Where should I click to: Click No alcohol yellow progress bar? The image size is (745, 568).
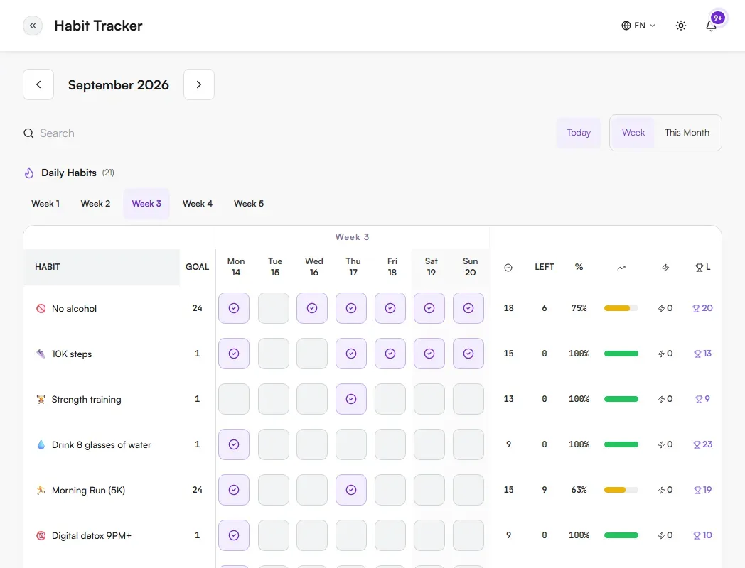(x=621, y=308)
